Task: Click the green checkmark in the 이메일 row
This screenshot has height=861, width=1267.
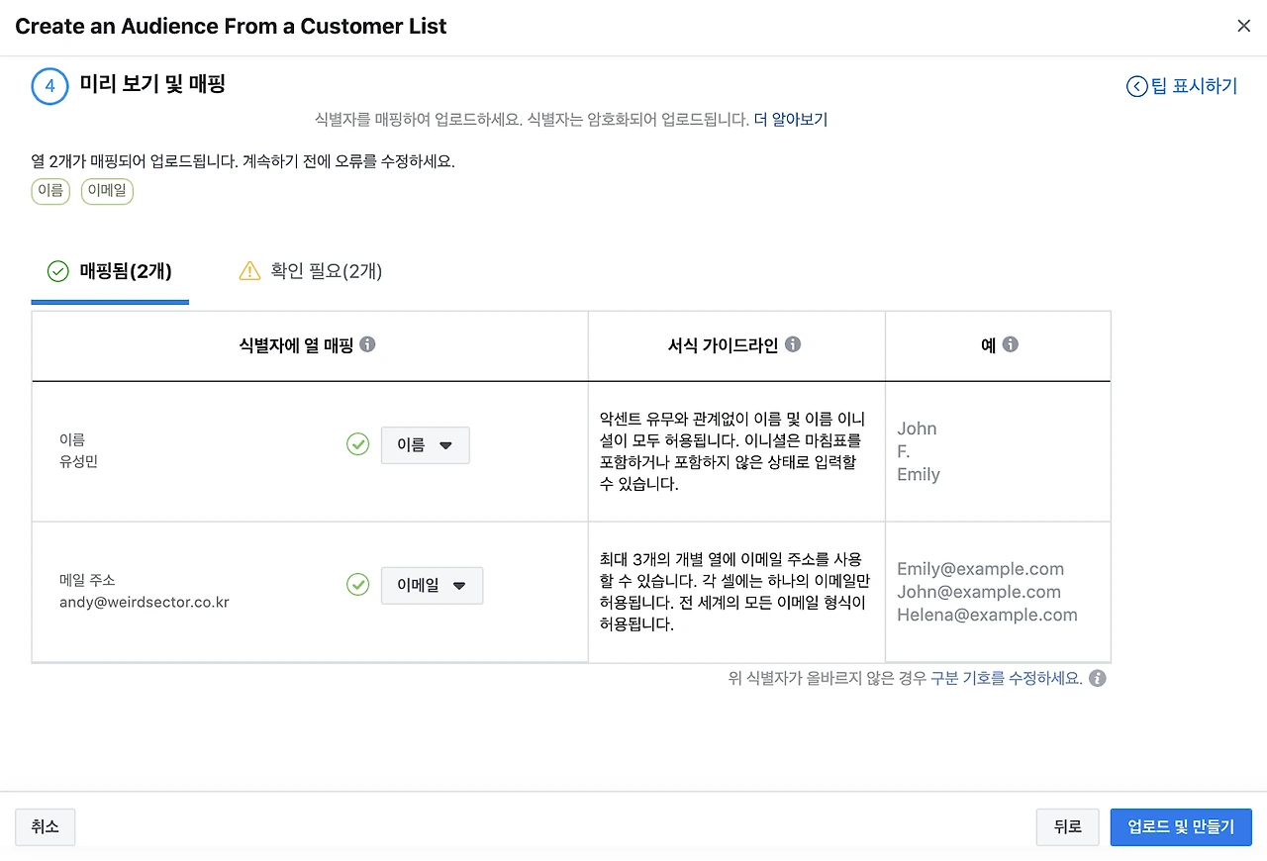Action: pyautogui.click(x=357, y=585)
